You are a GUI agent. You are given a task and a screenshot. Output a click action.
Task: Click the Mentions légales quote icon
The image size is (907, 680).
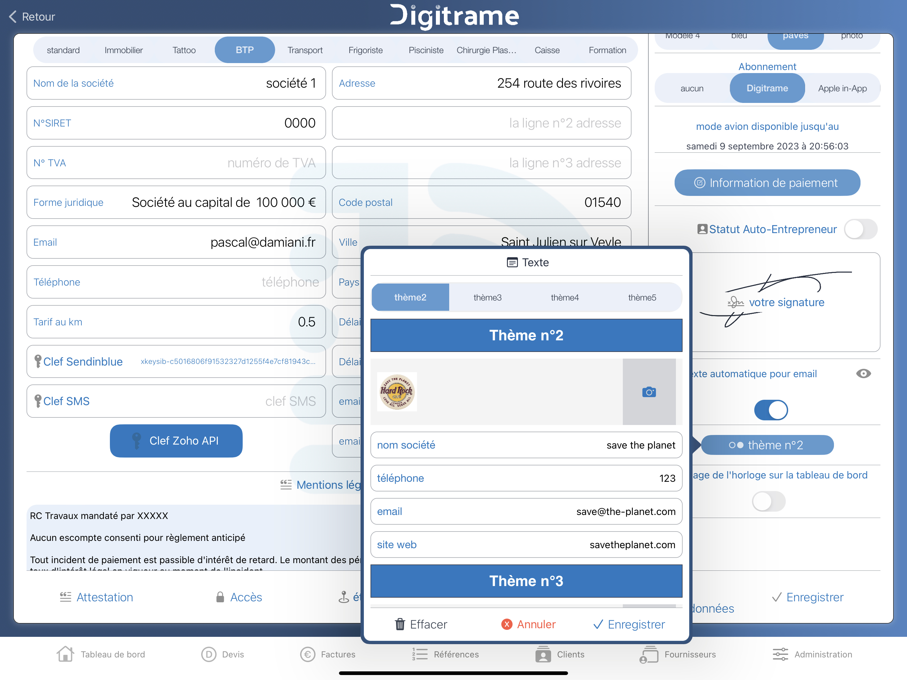tap(286, 485)
